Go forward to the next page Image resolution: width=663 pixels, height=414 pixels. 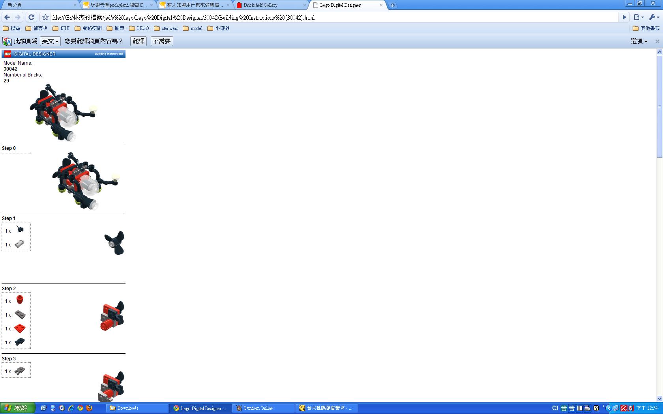18,17
